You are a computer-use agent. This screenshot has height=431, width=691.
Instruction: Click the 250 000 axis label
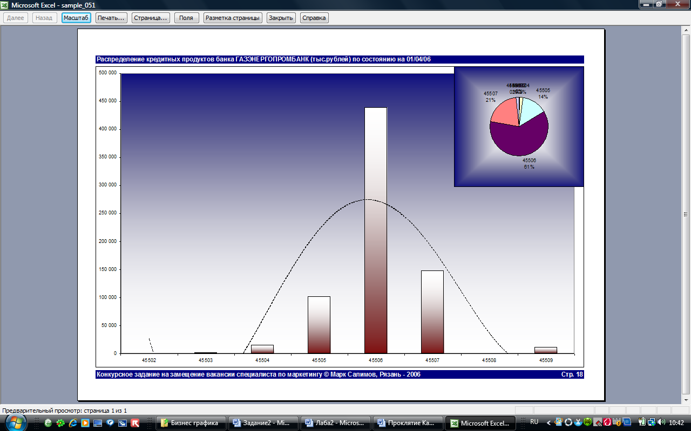(x=108, y=213)
